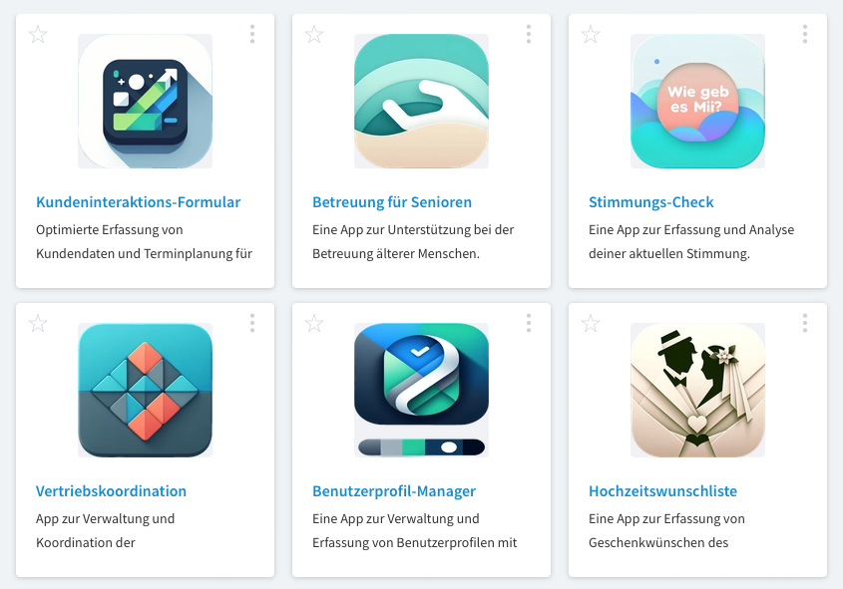
Task: Star the Hochzeitswunschliste app
Action: click(591, 323)
